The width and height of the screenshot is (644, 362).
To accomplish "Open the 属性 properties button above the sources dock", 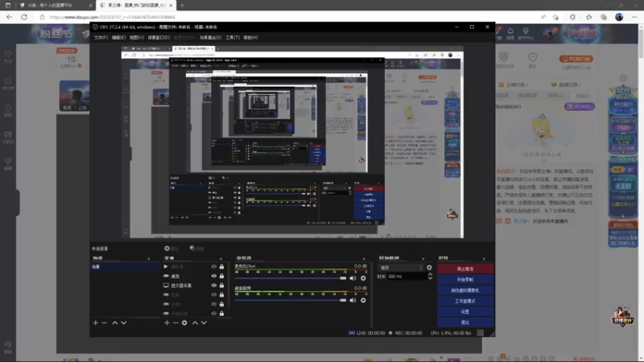I will (171, 249).
